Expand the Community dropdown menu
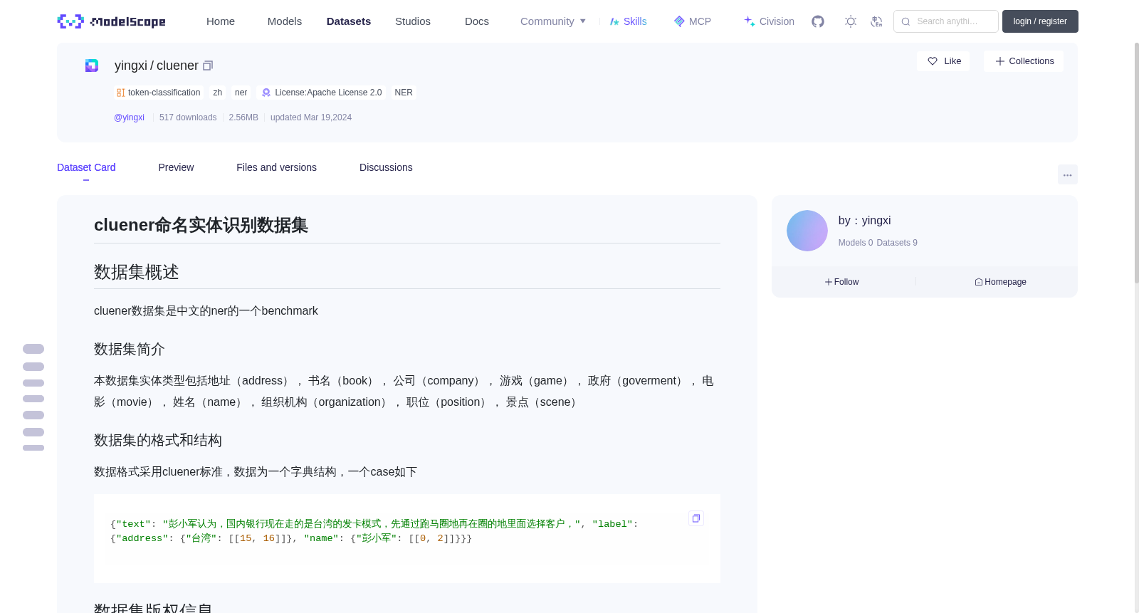This screenshot has height=613, width=1139. (x=553, y=21)
